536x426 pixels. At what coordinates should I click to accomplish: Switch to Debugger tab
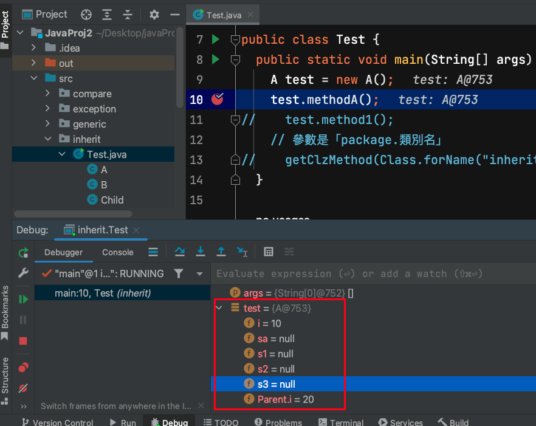coord(64,252)
